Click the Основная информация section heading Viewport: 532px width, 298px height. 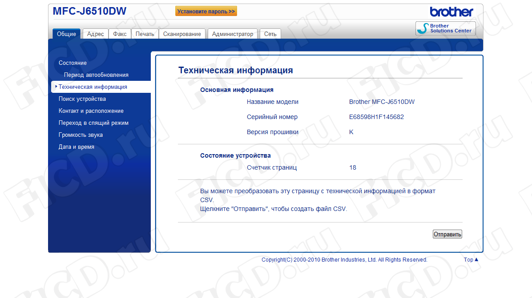pos(237,90)
